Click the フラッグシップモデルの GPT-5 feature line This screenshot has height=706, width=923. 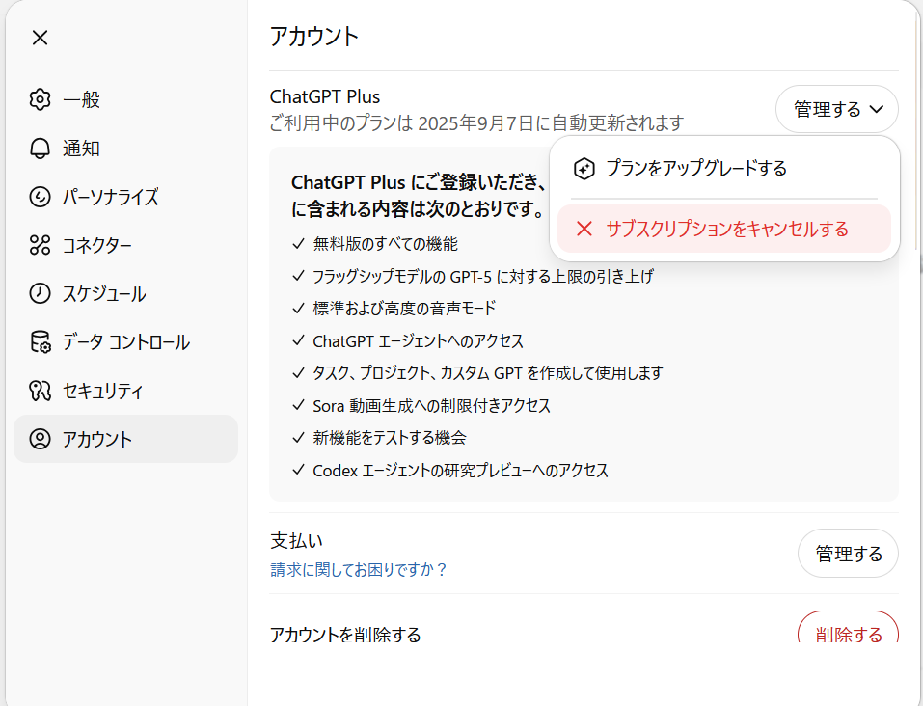[x=482, y=276]
